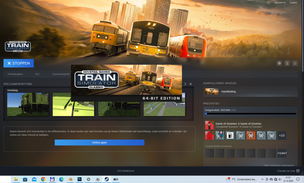Close the game summary panel
The image size is (304, 183).
[x=191, y=84]
